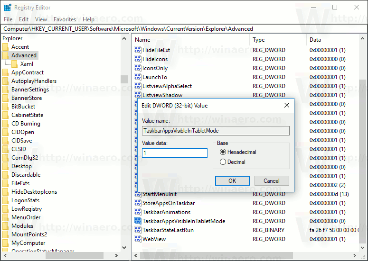The height and width of the screenshot is (261, 368).
Task: Click the ListviewShadow value icon
Action: tap(138, 95)
